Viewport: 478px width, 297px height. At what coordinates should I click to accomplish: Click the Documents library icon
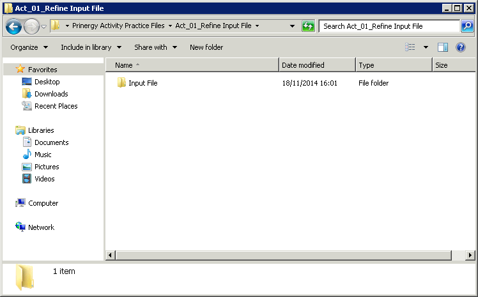27,142
